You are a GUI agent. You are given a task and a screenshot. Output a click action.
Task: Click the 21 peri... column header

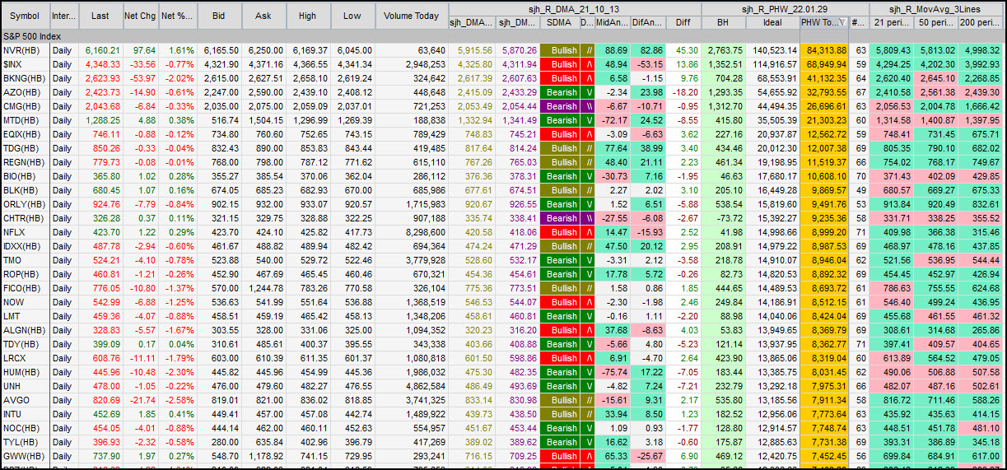click(893, 23)
